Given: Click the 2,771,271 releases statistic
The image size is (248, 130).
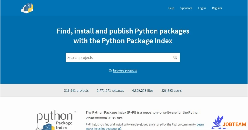Looking at the screenshot, I should pos(110,91).
